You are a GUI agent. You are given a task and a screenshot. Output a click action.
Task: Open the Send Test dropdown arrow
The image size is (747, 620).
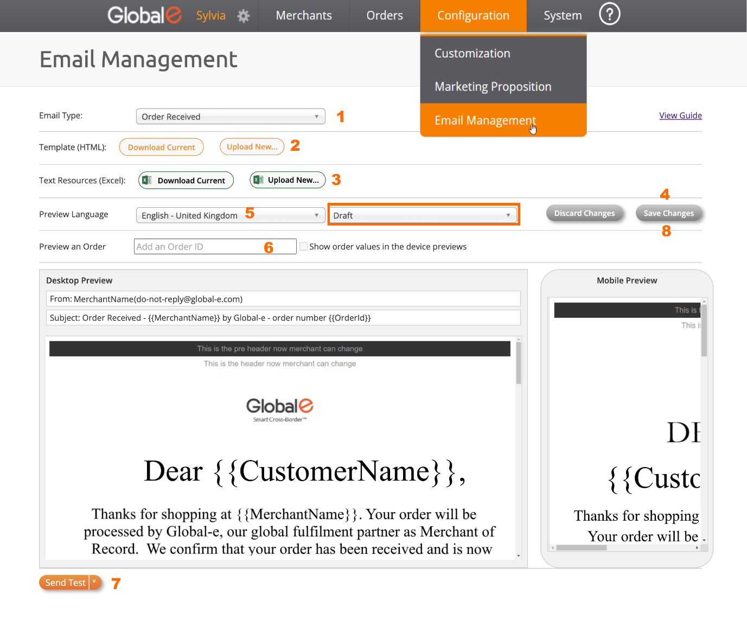tap(95, 582)
